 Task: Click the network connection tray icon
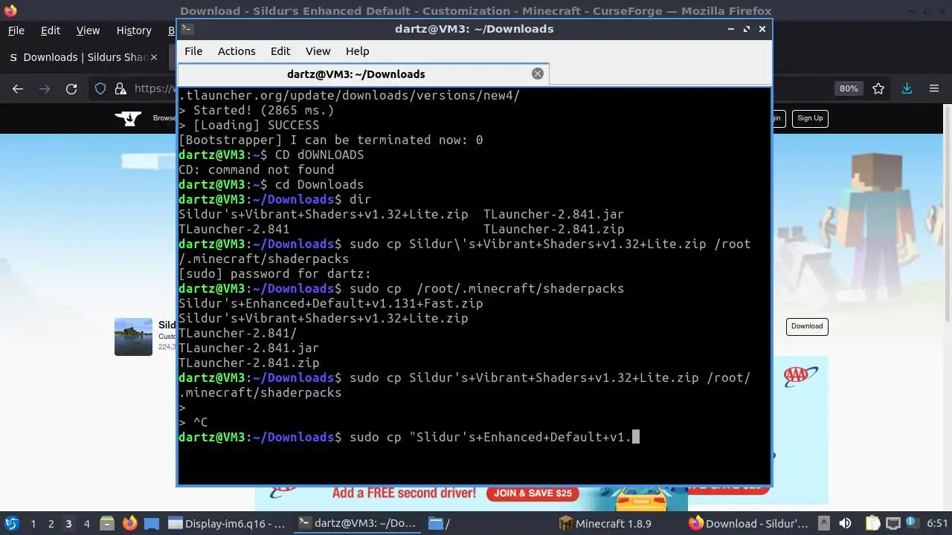click(893, 523)
